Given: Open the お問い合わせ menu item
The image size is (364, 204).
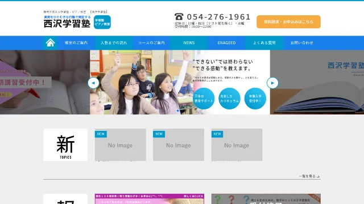Looking at the screenshot, I should pyautogui.click(x=302, y=43).
